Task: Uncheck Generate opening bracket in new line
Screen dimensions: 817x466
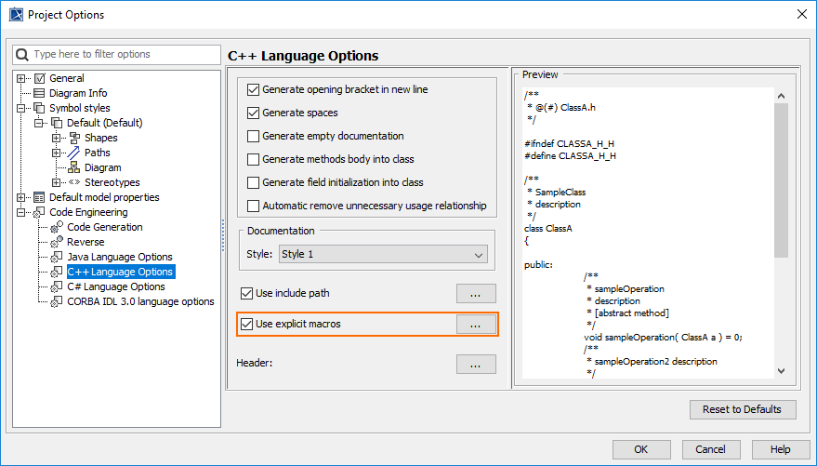Action: pyautogui.click(x=253, y=90)
